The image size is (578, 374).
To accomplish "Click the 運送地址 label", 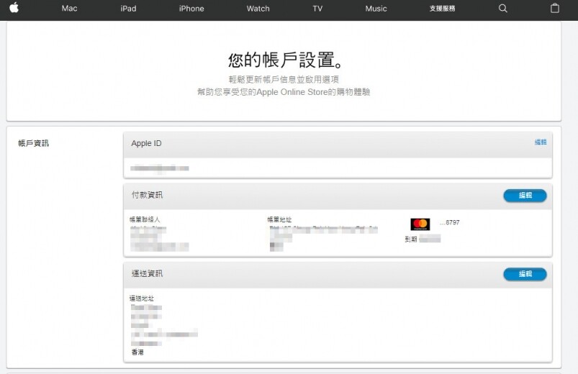I will tap(142, 298).
